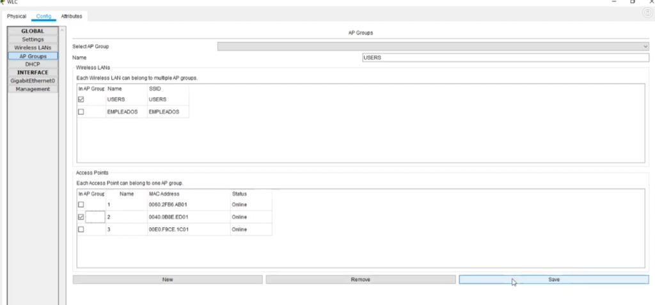Switch to the Physical tab
Image resolution: width=655 pixels, height=305 pixels.
[17, 16]
